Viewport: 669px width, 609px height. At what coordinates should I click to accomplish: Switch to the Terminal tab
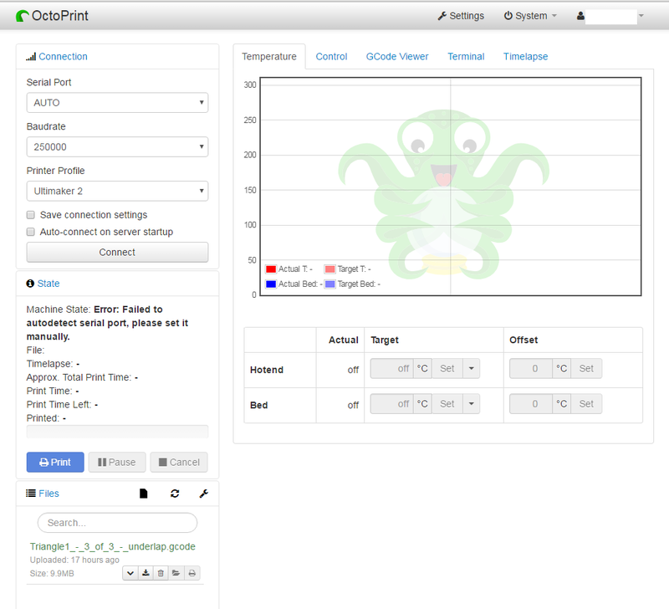pyautogui.click(x=466, y=56)
